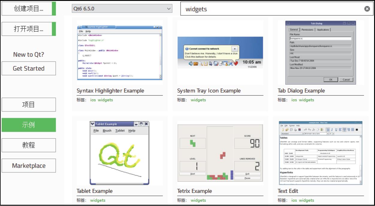Filter by ios tag under Tab Dialog Example

pyautogui.click(x=294, y=100)
